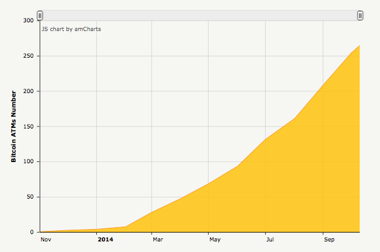
Task: Click the '50' y-axis value label
Action: [30, 197]
